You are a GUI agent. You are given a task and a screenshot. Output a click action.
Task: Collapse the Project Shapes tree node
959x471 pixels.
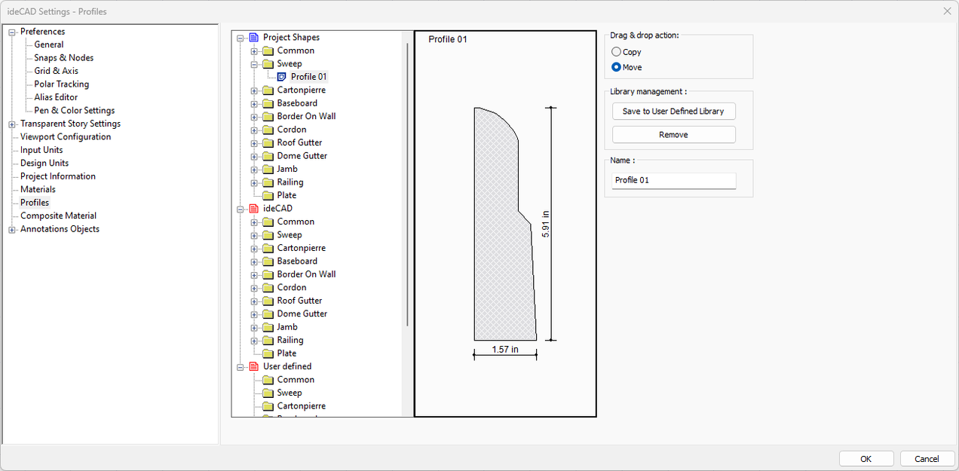(x=241, y=36)
